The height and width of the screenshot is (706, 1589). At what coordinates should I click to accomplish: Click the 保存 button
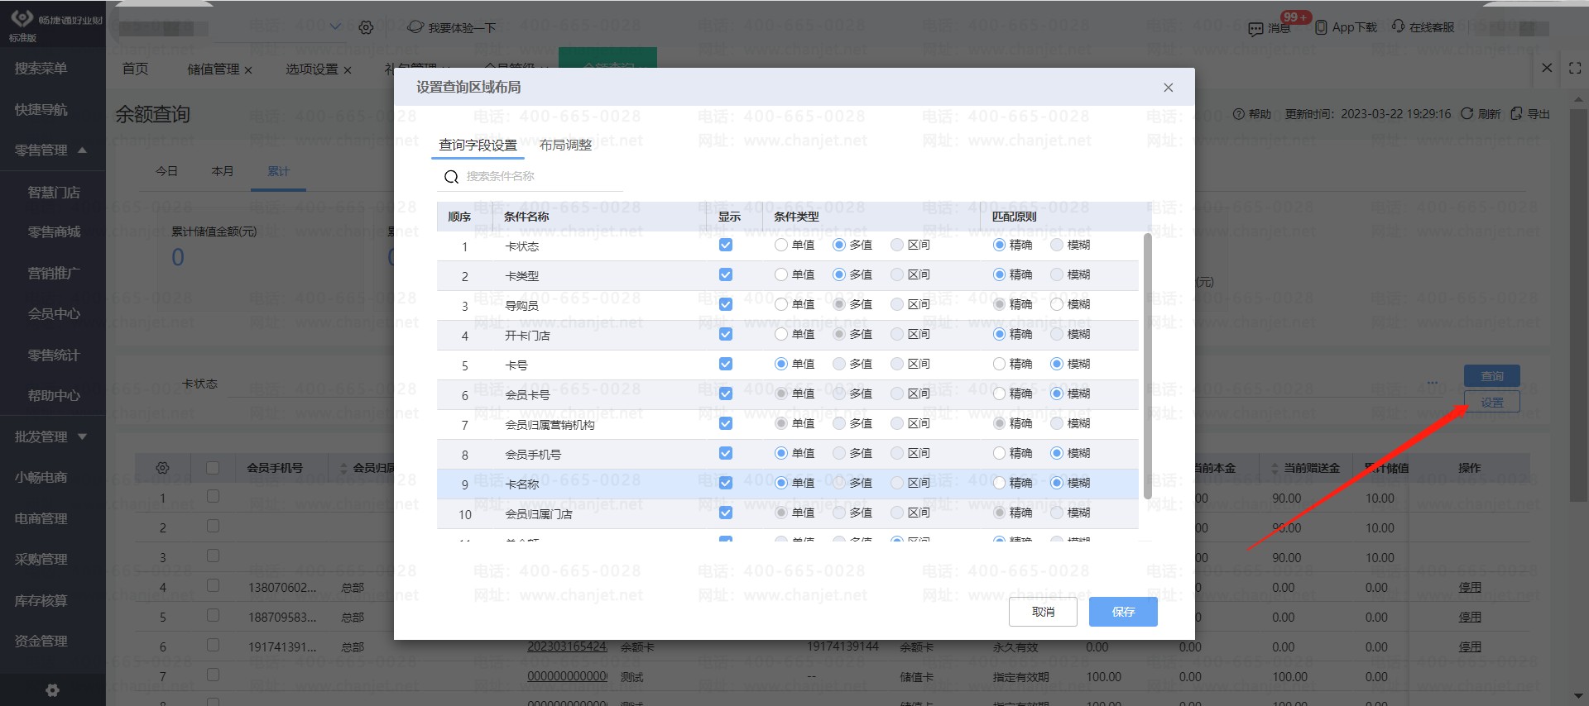[1123, 612]
